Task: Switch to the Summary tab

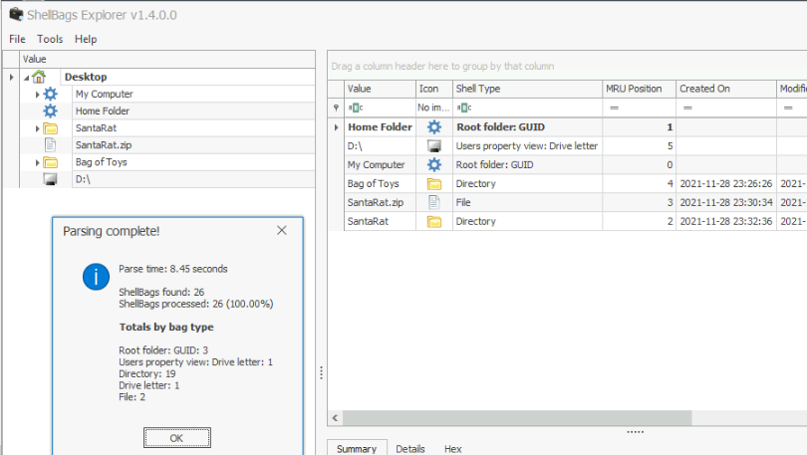Action: 357,449
